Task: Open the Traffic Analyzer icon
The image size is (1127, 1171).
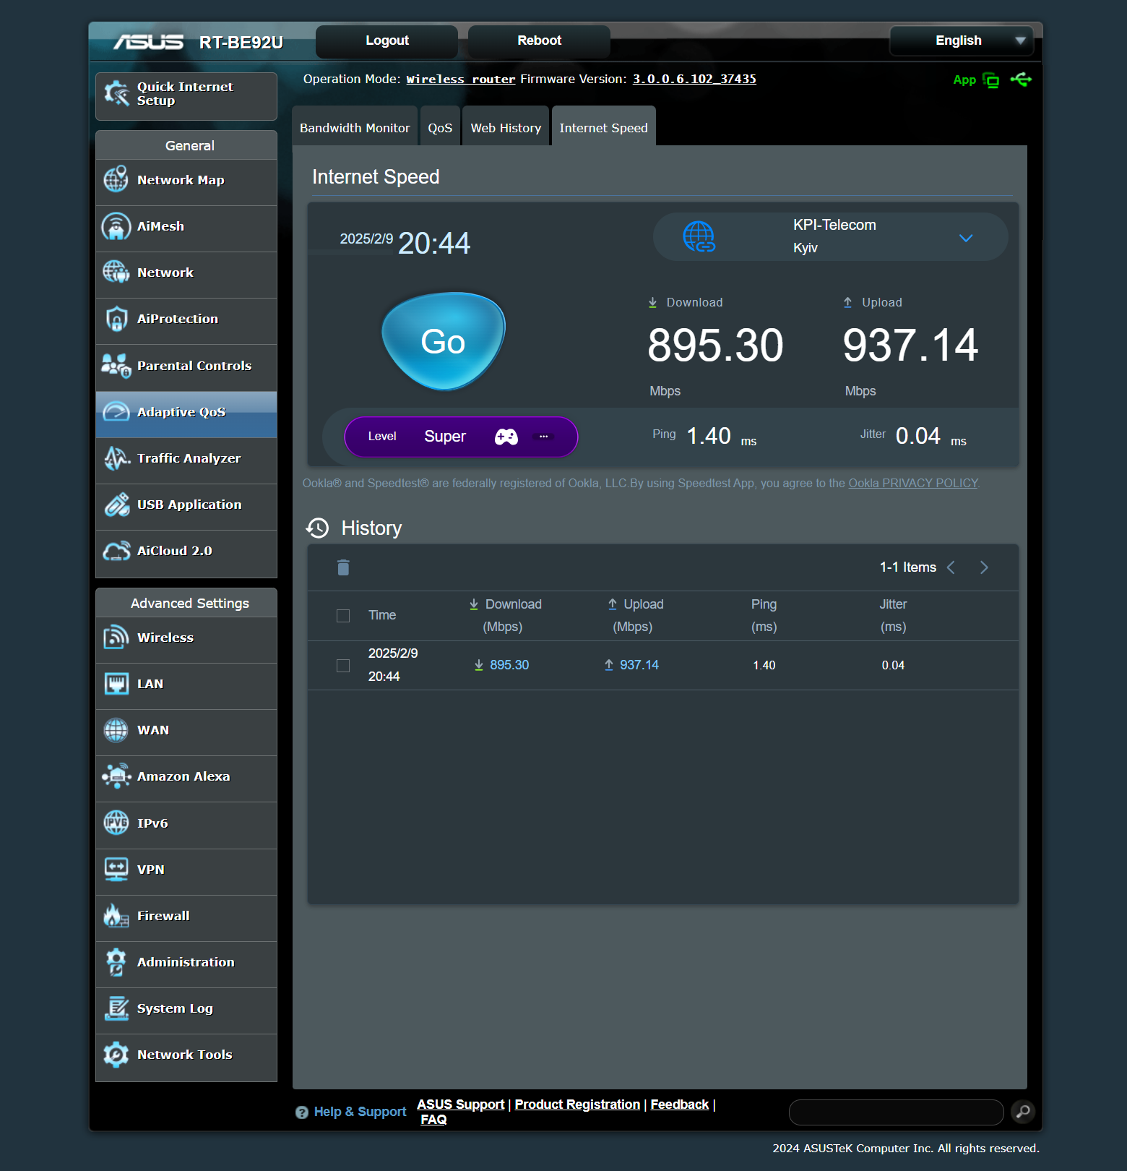Action: click(116, 458)
